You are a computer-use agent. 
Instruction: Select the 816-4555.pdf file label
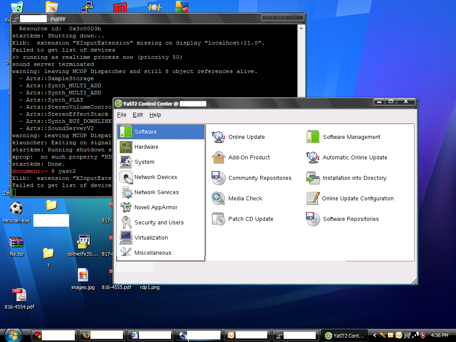(116, 287)
